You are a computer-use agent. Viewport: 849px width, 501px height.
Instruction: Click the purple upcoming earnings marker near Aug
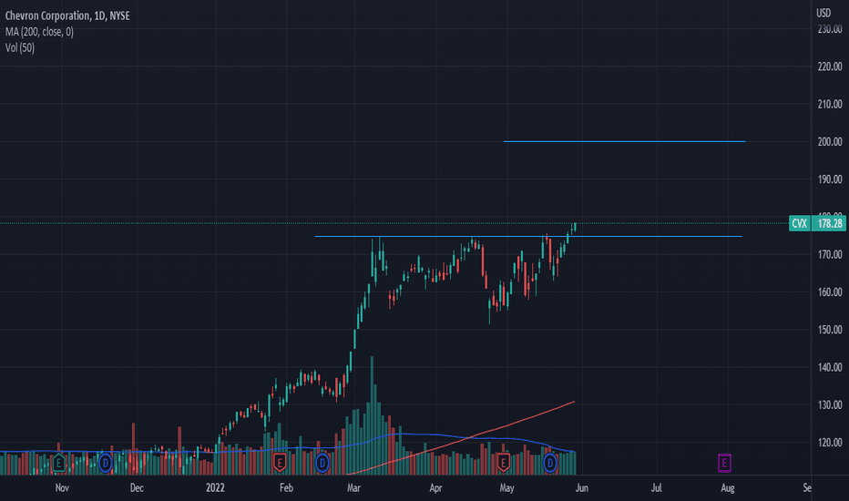(x=724, y=463)
